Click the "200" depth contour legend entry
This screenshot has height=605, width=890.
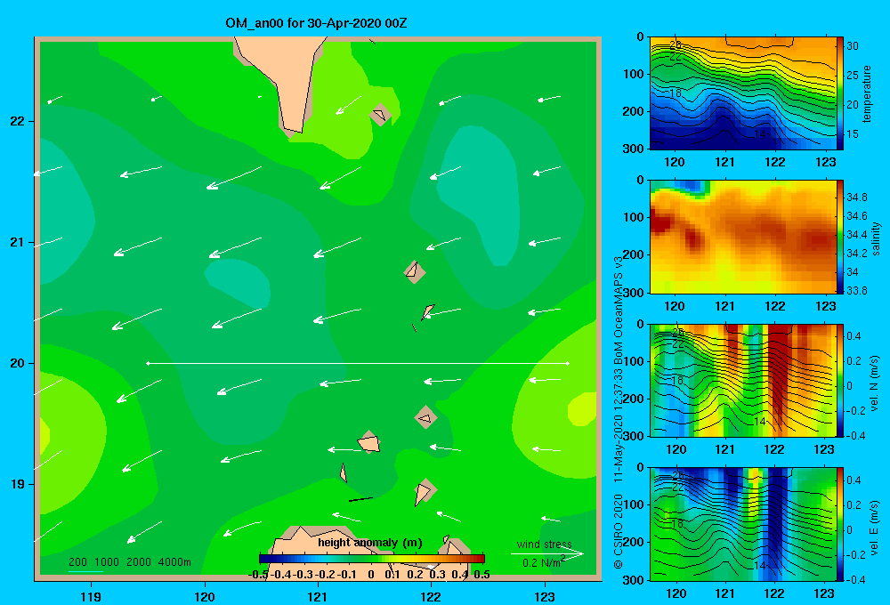pos(77,562)
